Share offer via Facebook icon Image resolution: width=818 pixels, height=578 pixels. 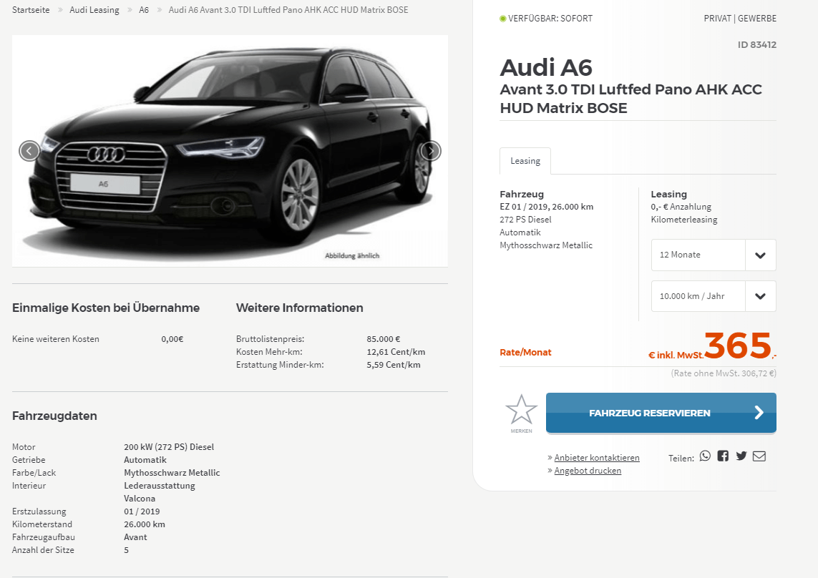pos(723,456)
